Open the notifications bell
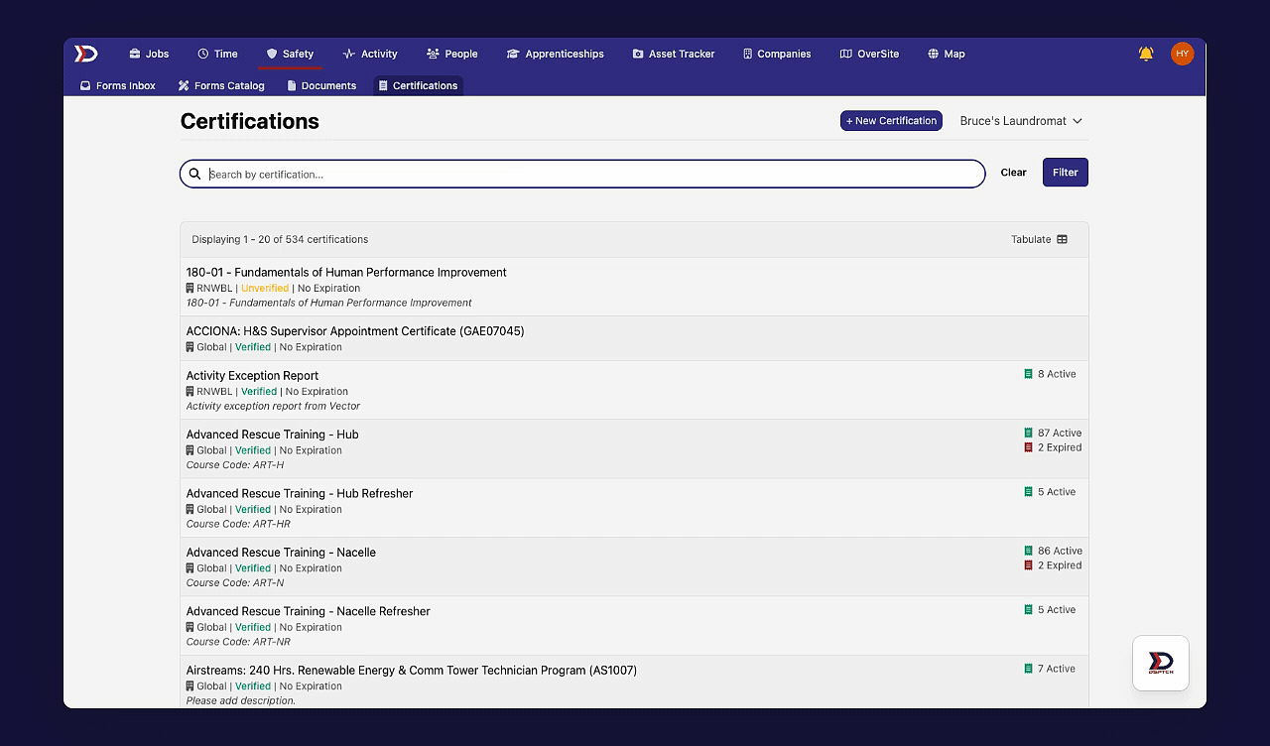1270x746 pixels. (x=1146, y=54)
